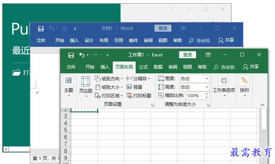Open the 排列 arrange menu

[244, 86]
